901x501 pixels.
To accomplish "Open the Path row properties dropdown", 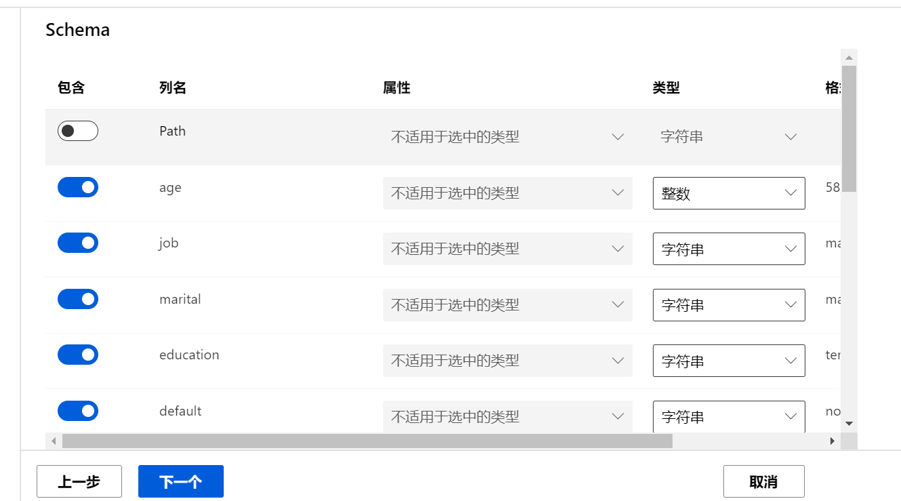I will coord(507,137).
